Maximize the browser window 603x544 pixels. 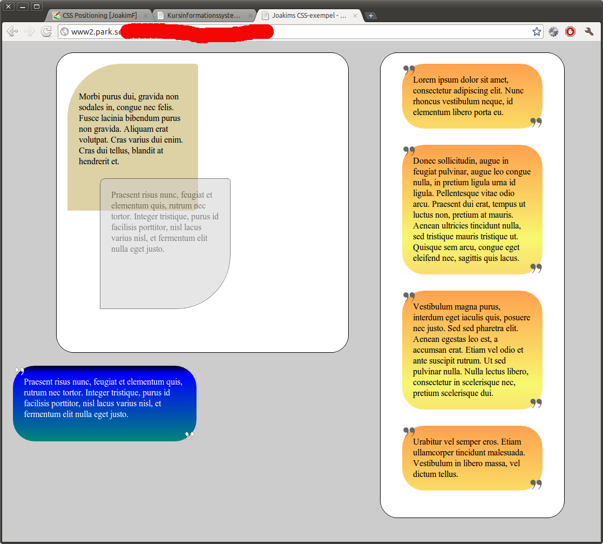[x=37, y=6]
